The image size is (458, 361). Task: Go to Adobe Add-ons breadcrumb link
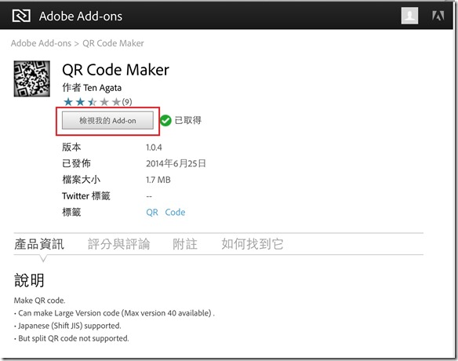(x=41, y=43)
